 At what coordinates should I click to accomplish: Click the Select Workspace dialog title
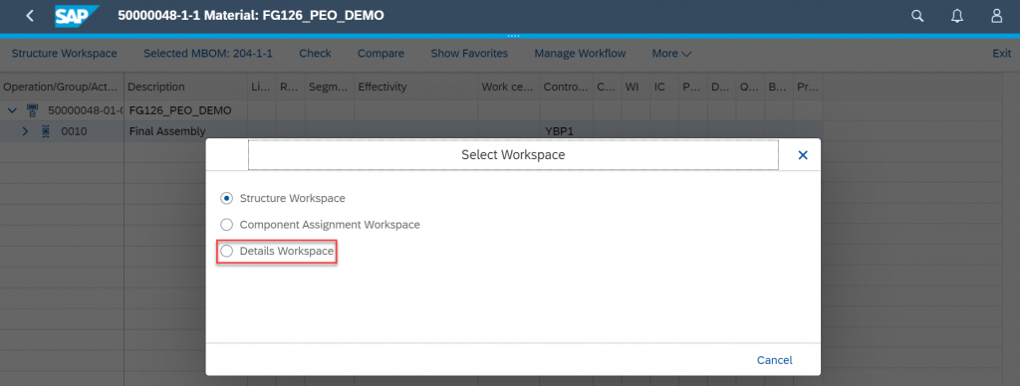coord(513,155)
